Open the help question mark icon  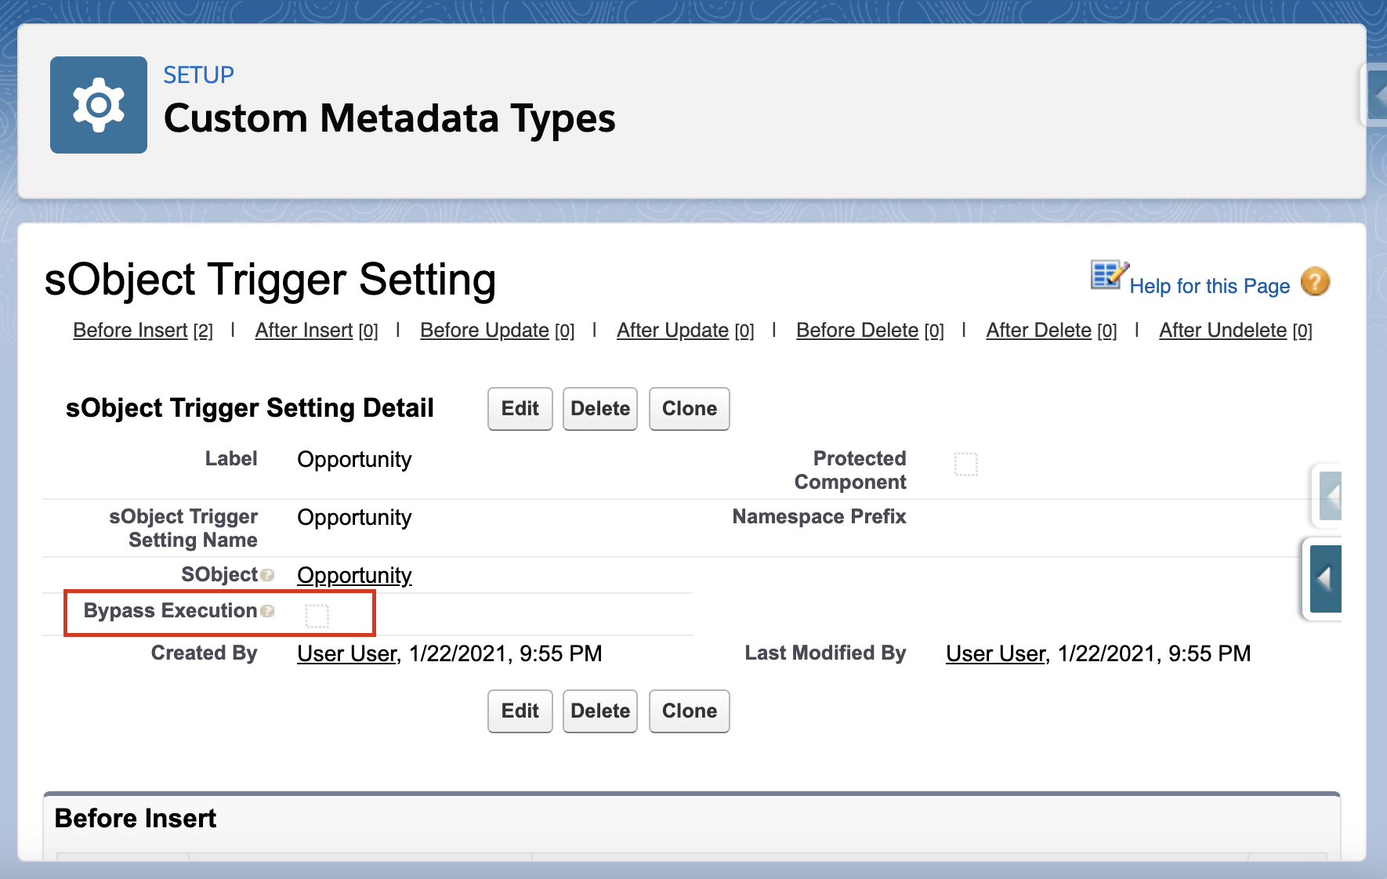point(1315,282)
